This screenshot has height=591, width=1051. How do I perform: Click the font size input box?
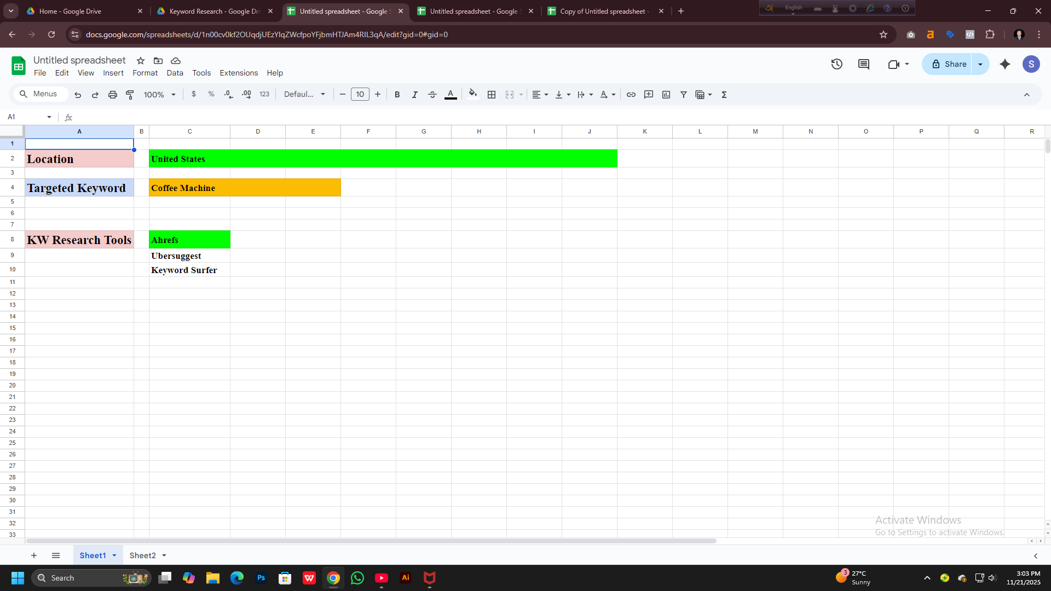pyautogui.click(x=360, y=95)
